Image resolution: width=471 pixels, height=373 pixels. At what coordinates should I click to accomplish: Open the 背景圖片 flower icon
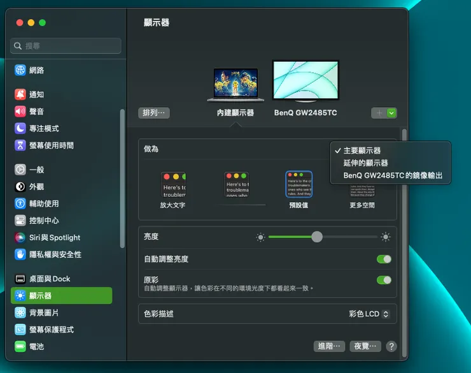pos(20,312)
